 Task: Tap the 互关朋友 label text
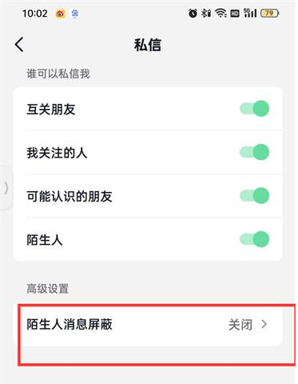(51, 109)
